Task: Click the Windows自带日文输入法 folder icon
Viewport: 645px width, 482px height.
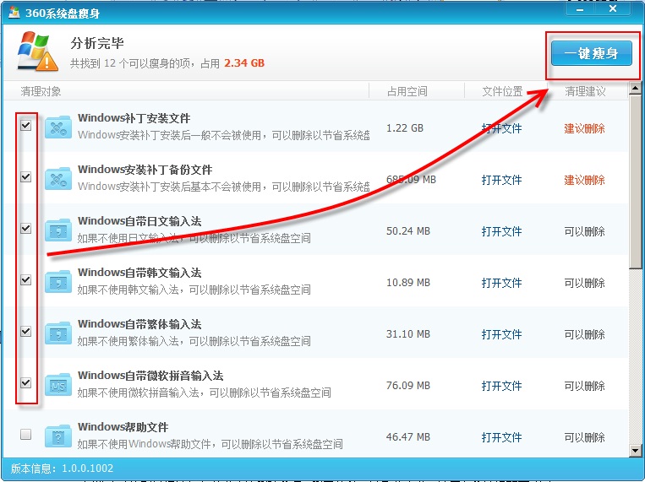Action: tap(58, 230)
